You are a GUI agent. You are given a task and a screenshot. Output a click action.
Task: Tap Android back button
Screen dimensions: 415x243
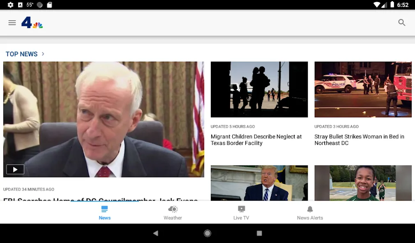point(156,233)
